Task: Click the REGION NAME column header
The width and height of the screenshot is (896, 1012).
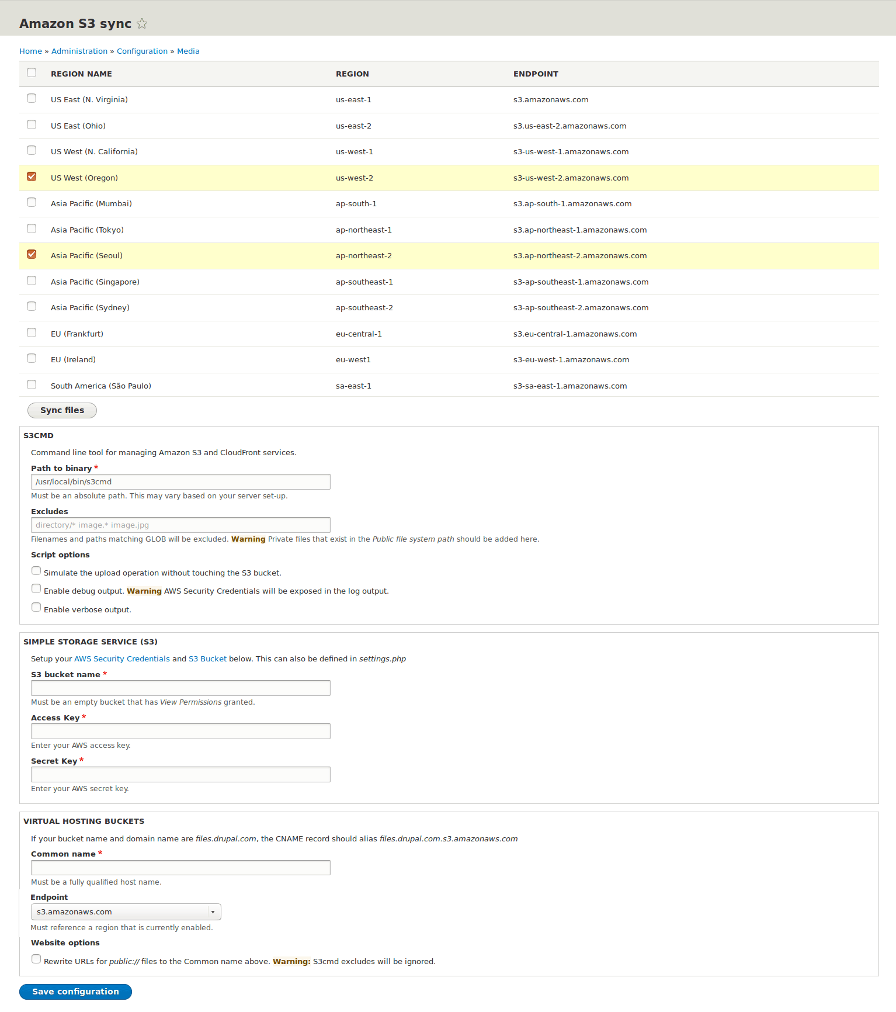Action: pyautogui.click(x=81, y=74)
